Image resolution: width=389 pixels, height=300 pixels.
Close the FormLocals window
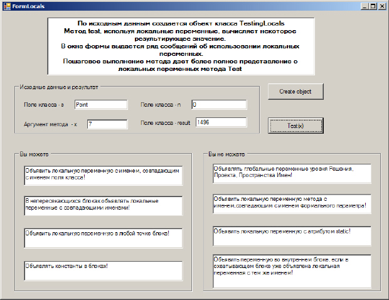pyautogui.click(x=381, y=6)
